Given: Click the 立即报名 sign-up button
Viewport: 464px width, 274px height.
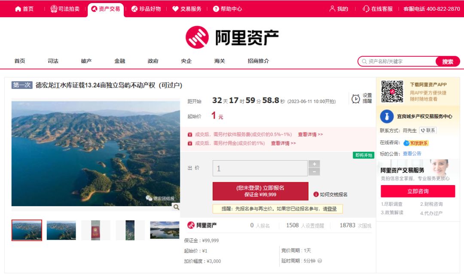Looking at the screenshot, I should click(x=259, y=191).
